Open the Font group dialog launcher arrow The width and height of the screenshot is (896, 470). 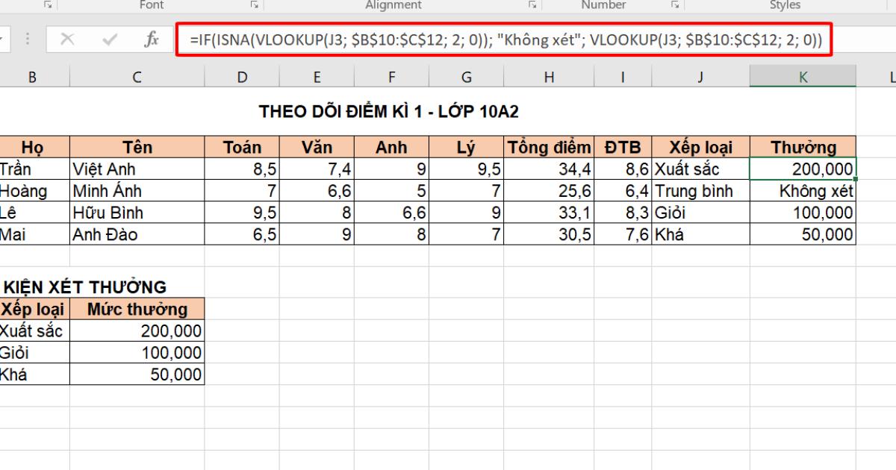254,5
